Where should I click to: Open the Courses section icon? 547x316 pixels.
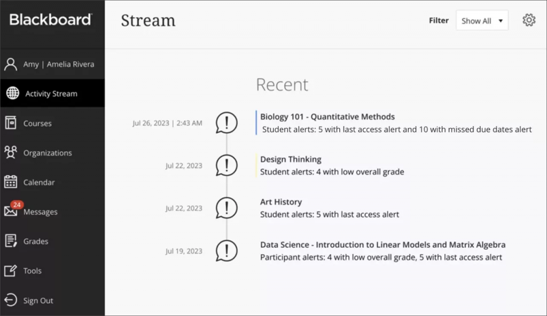point(12,123)
